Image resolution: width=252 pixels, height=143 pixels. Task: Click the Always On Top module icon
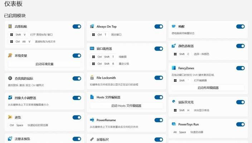pyautogui.click(x=92, y=26)
